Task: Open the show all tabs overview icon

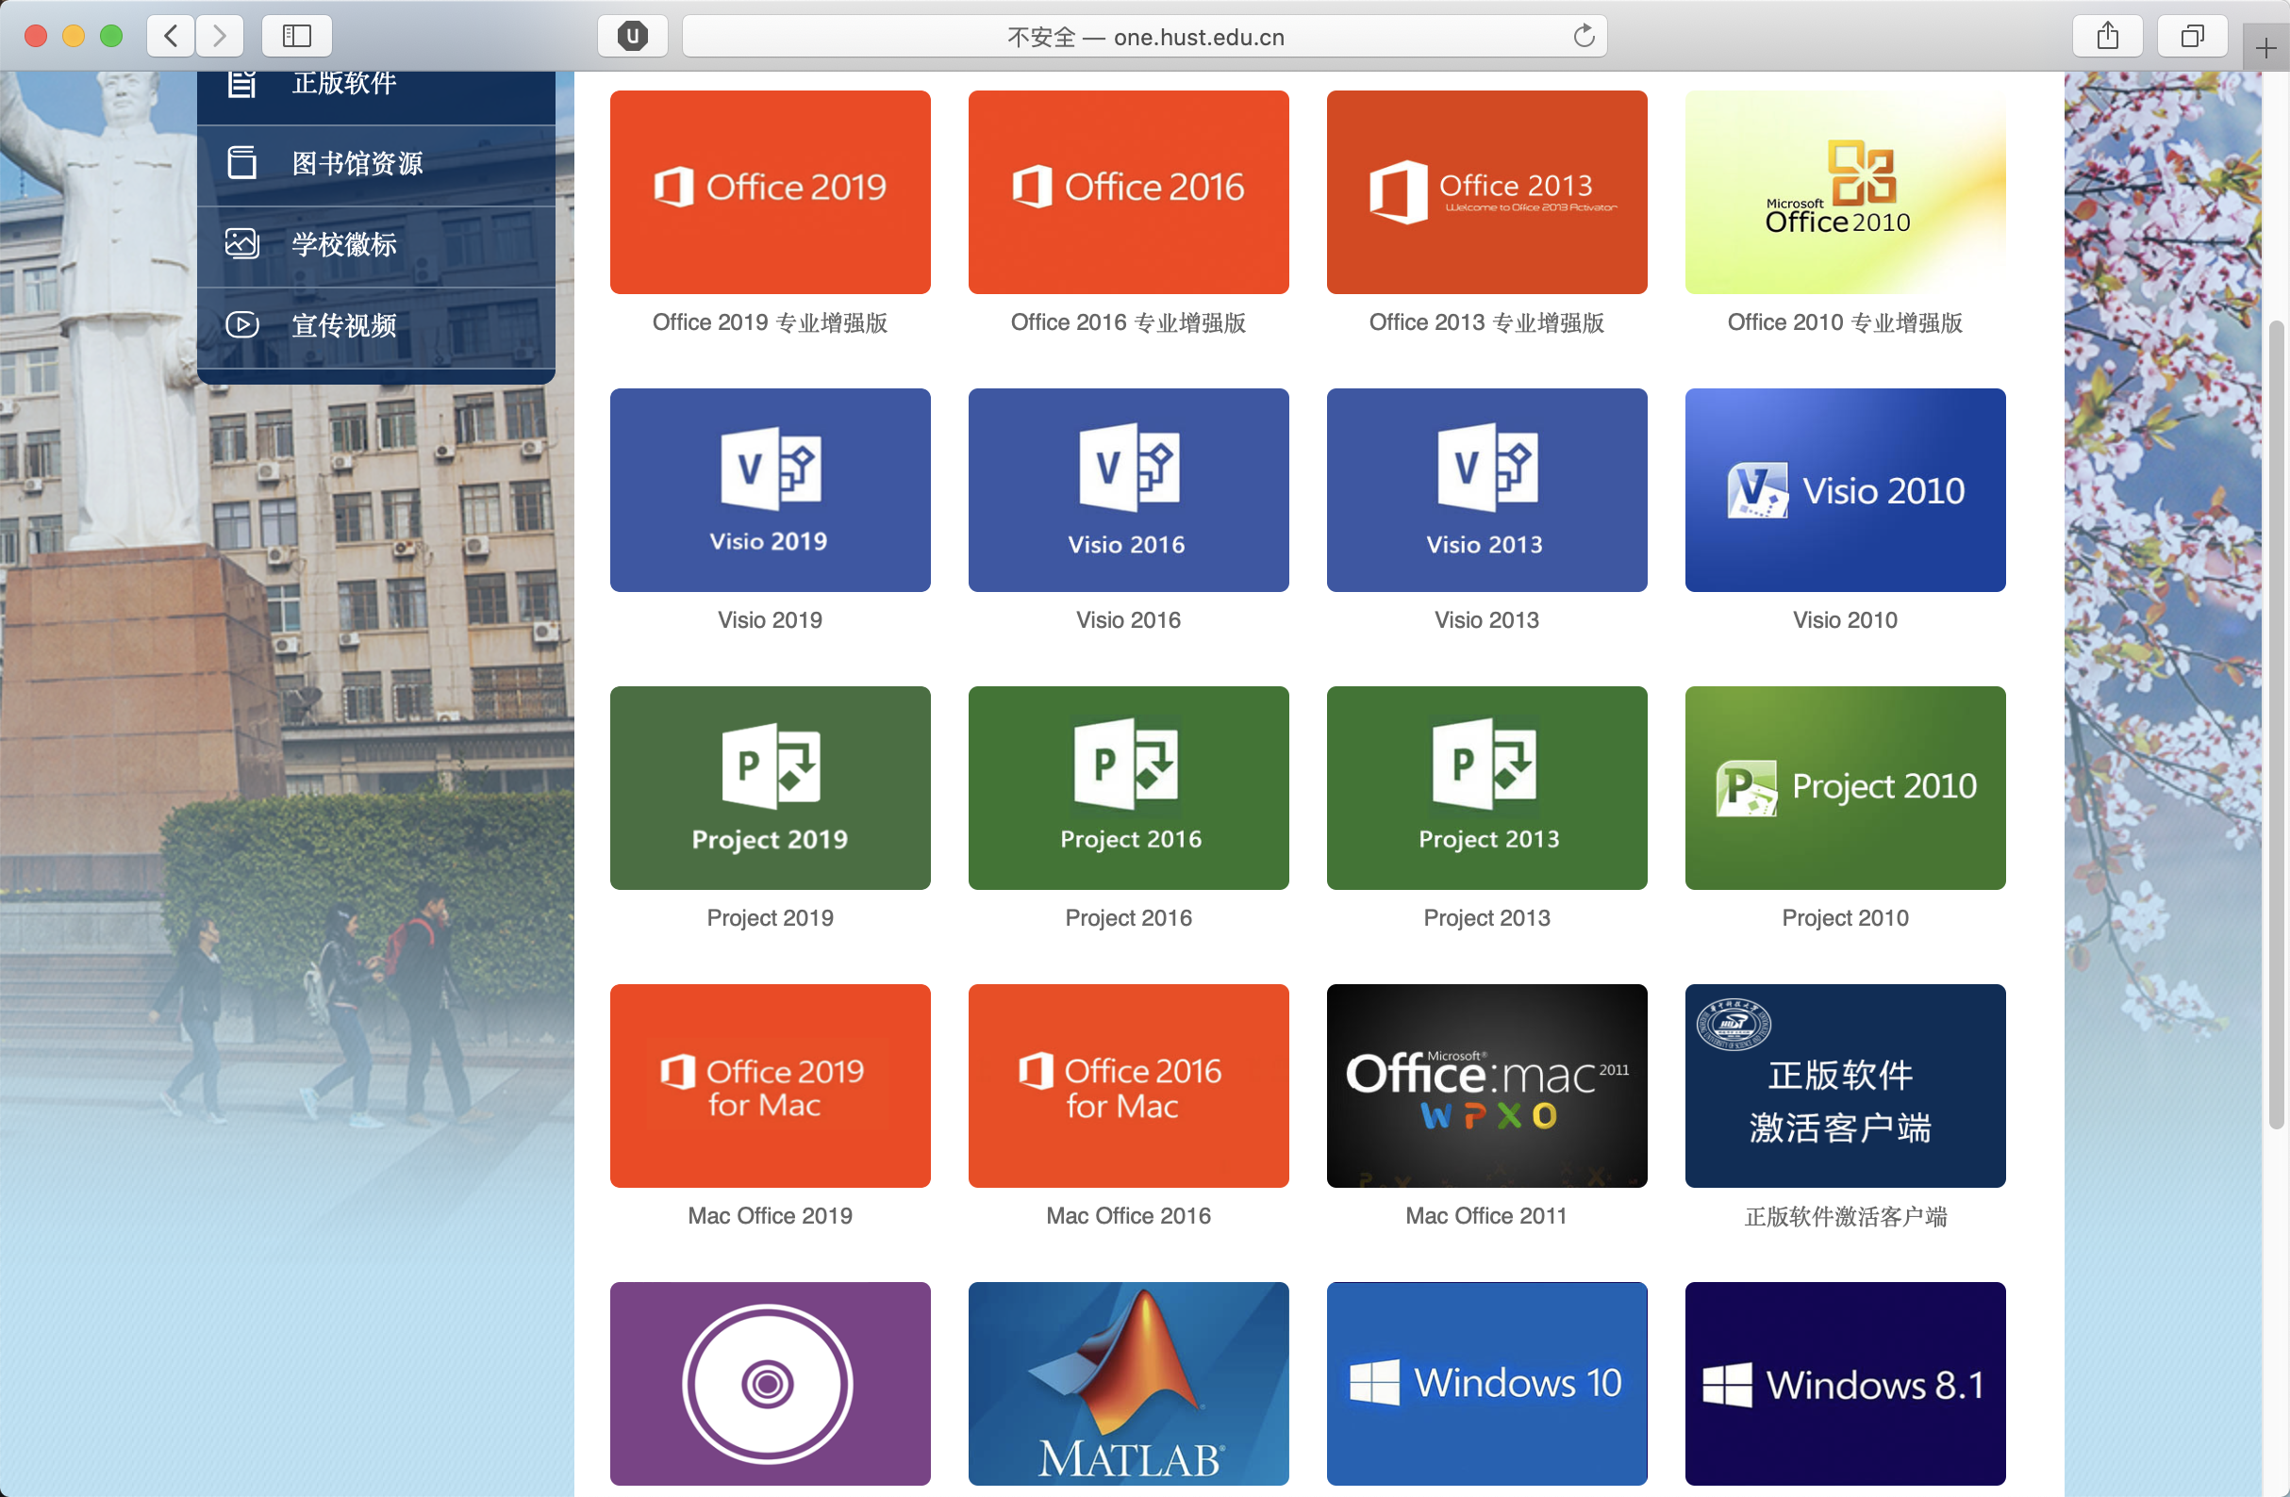Action: 2191,37
